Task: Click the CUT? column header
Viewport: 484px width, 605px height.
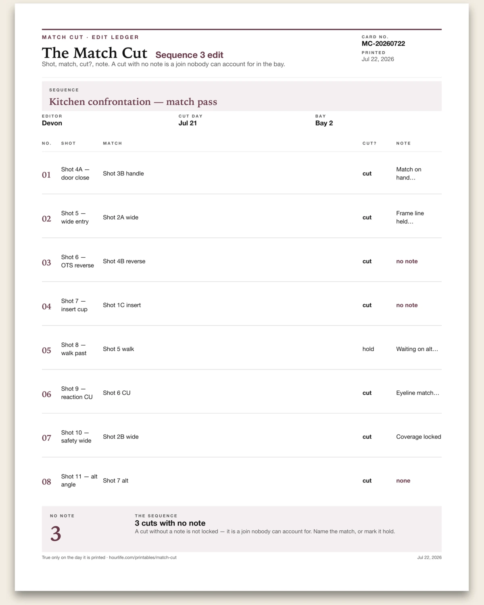Action: [x=369, y=143]
